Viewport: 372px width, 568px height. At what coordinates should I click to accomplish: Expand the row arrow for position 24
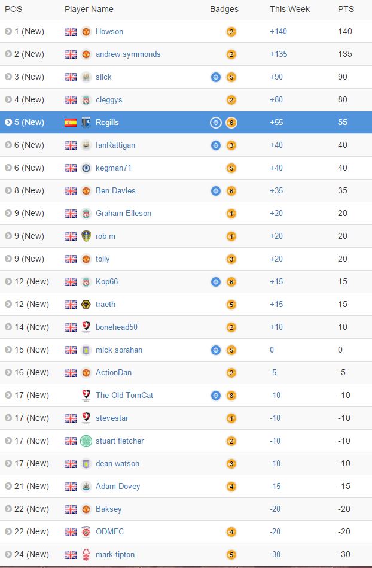coord(8,554)
